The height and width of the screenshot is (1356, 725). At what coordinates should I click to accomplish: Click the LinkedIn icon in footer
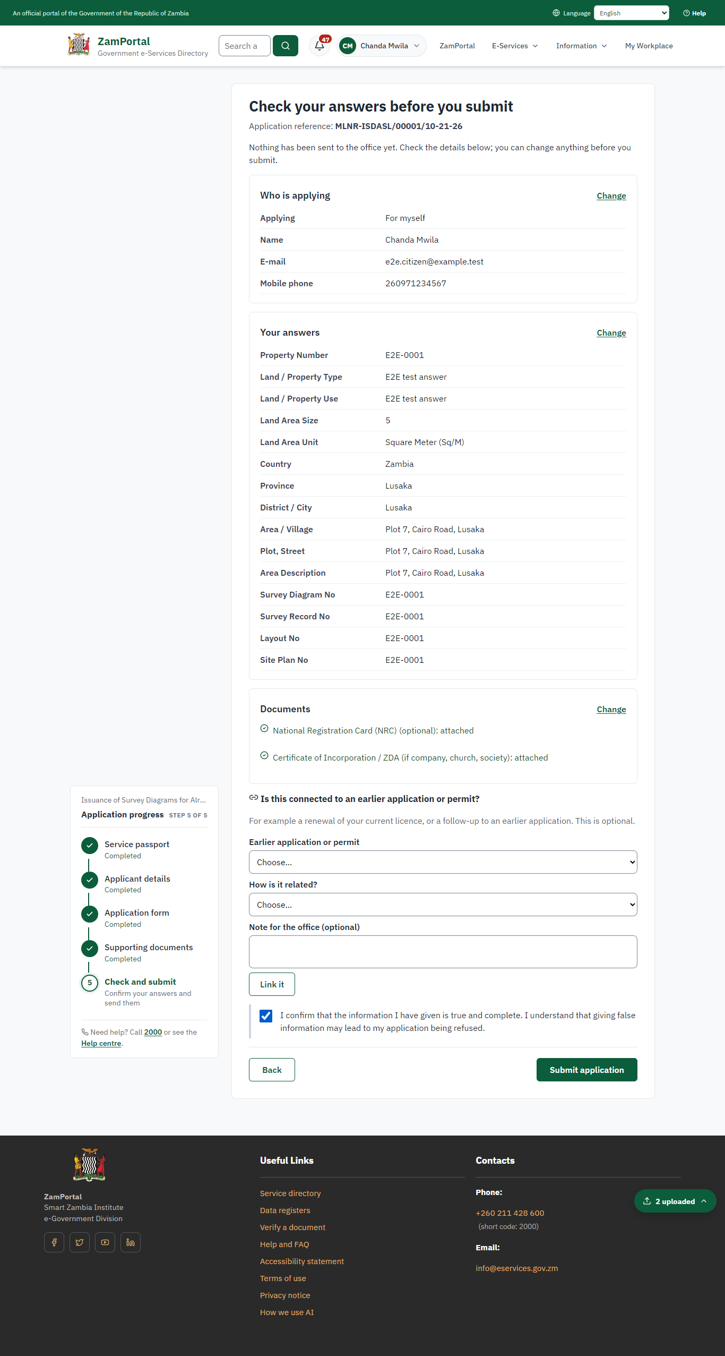[131, 1242]
